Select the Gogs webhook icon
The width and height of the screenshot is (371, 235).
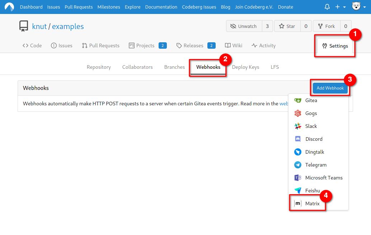click(x=297, y=113)
